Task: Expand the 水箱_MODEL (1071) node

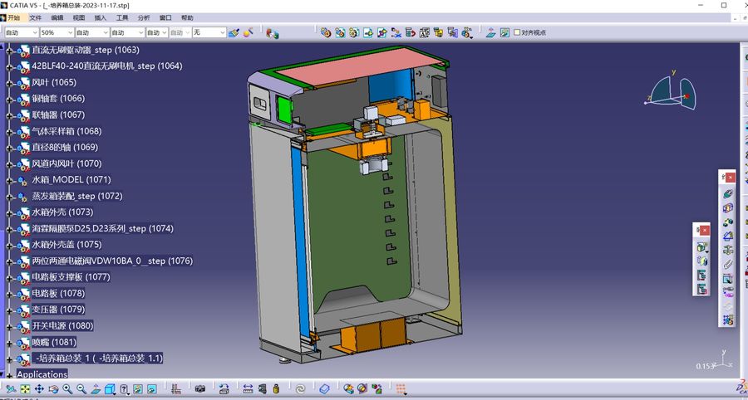Action: [x=9, y=180]
